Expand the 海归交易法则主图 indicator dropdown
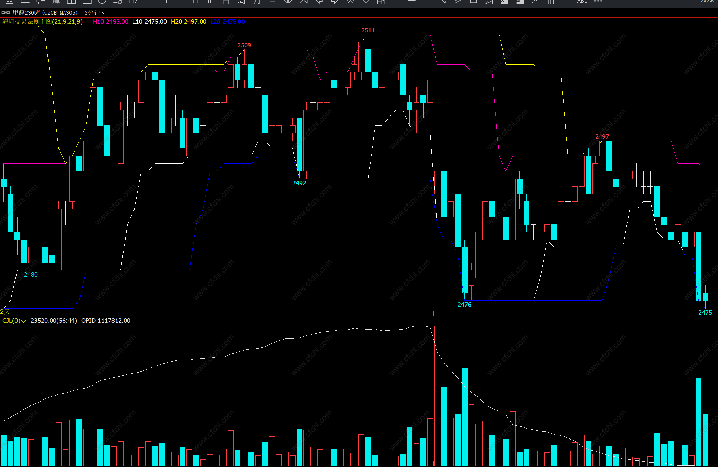The width and height of the screenshot is (718, 467). (86, 22)
